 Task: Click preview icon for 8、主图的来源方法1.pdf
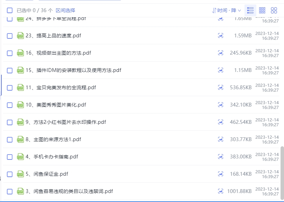click(x=221, y=139)
